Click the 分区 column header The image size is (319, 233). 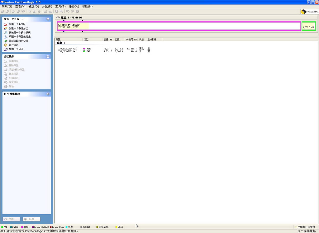(x=69, y=40)
